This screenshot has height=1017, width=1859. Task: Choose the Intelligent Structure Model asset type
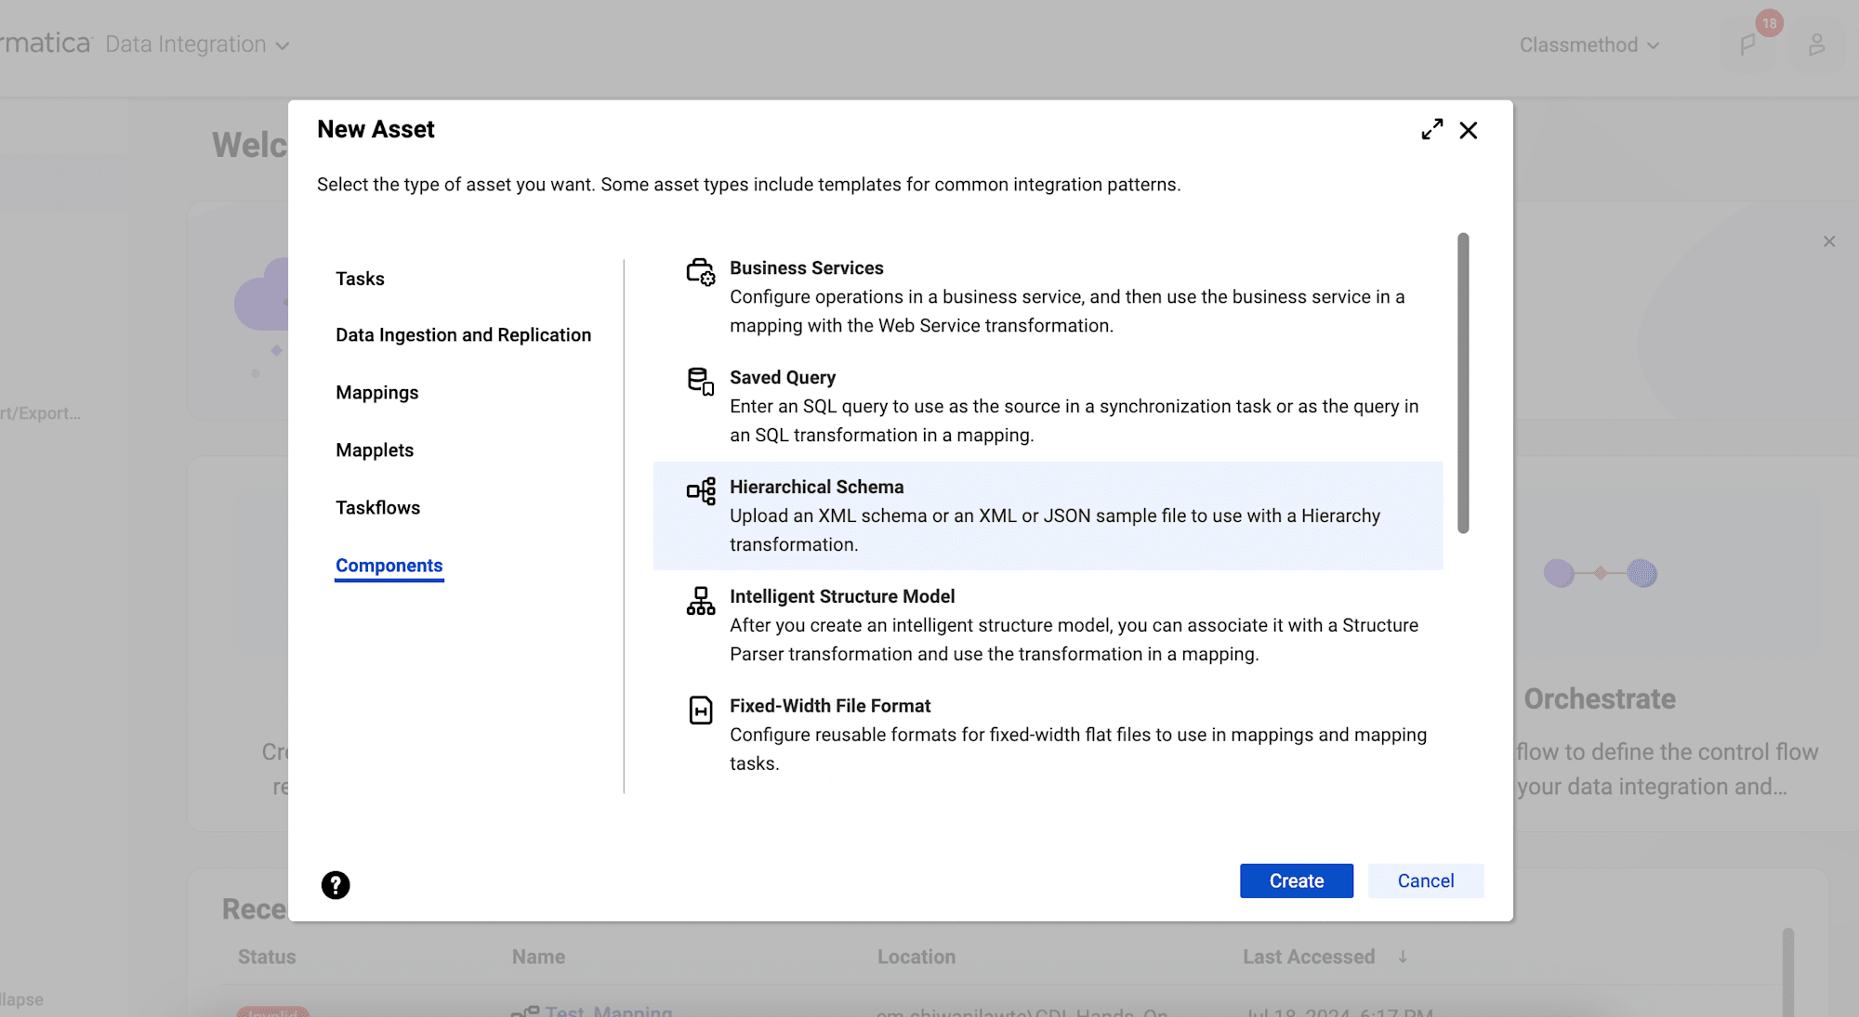1048,625
